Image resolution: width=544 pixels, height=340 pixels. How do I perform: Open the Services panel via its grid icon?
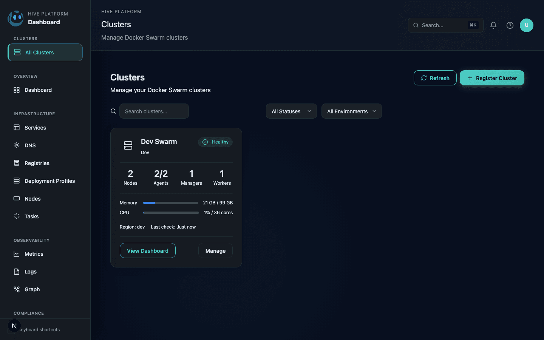17,128
